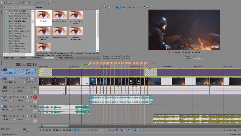This screenshot has width=241, height=136.
Task: Open automation settings dropdown on track 5
Action: point(25,88)
